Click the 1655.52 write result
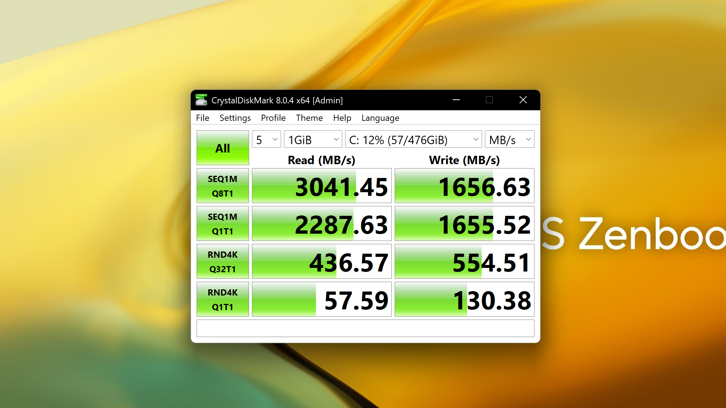The image size is (726, 408). [465, 223]
